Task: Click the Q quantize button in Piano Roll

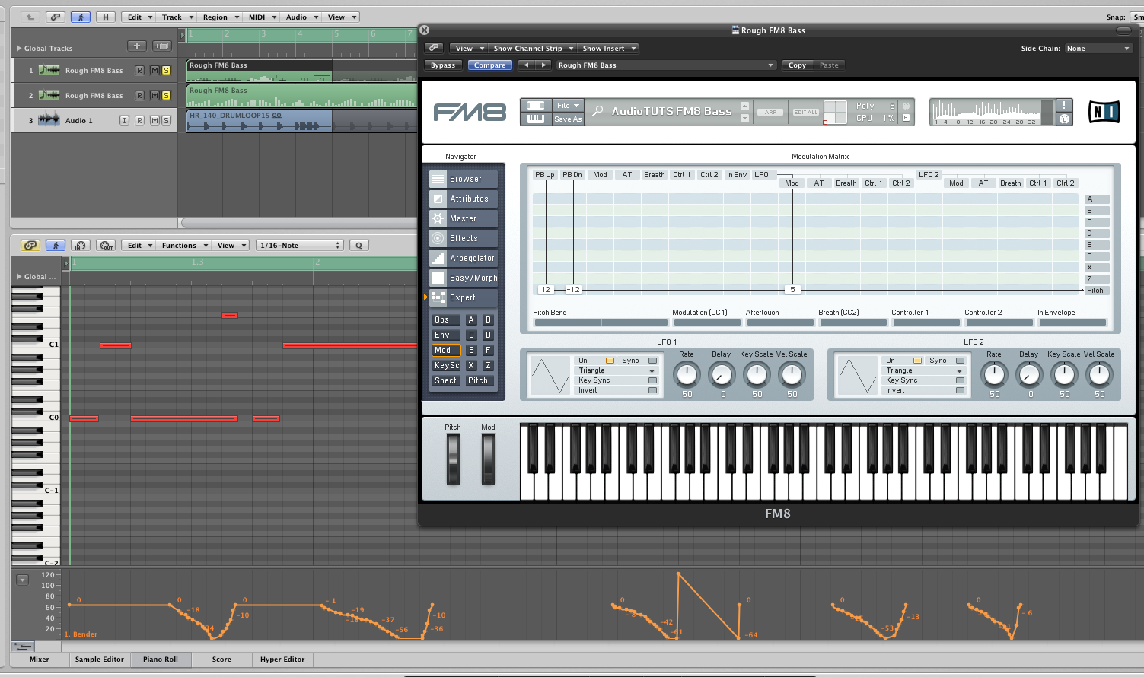Action: (x=358, y=245)
